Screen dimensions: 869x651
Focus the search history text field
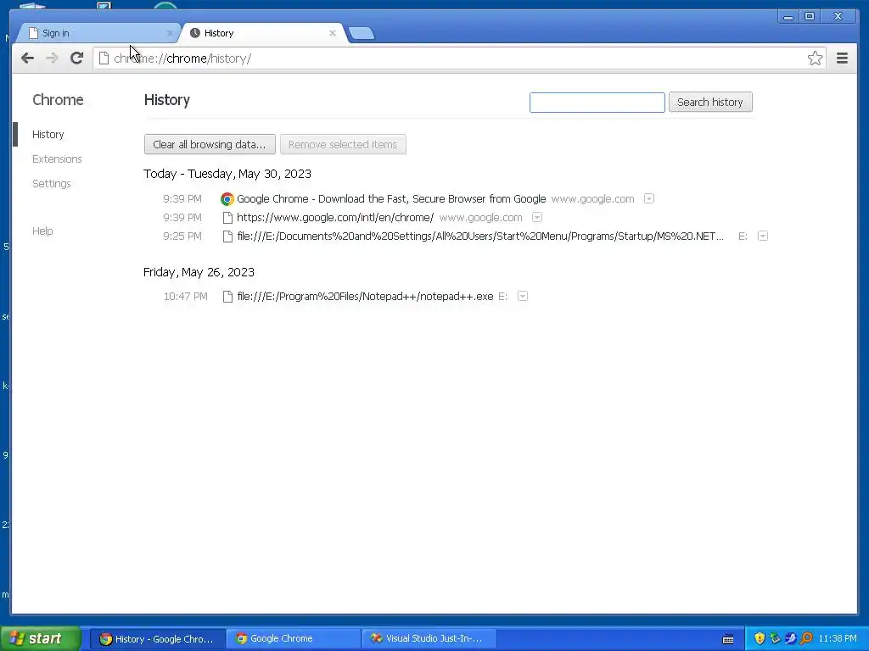click(597, 103)
